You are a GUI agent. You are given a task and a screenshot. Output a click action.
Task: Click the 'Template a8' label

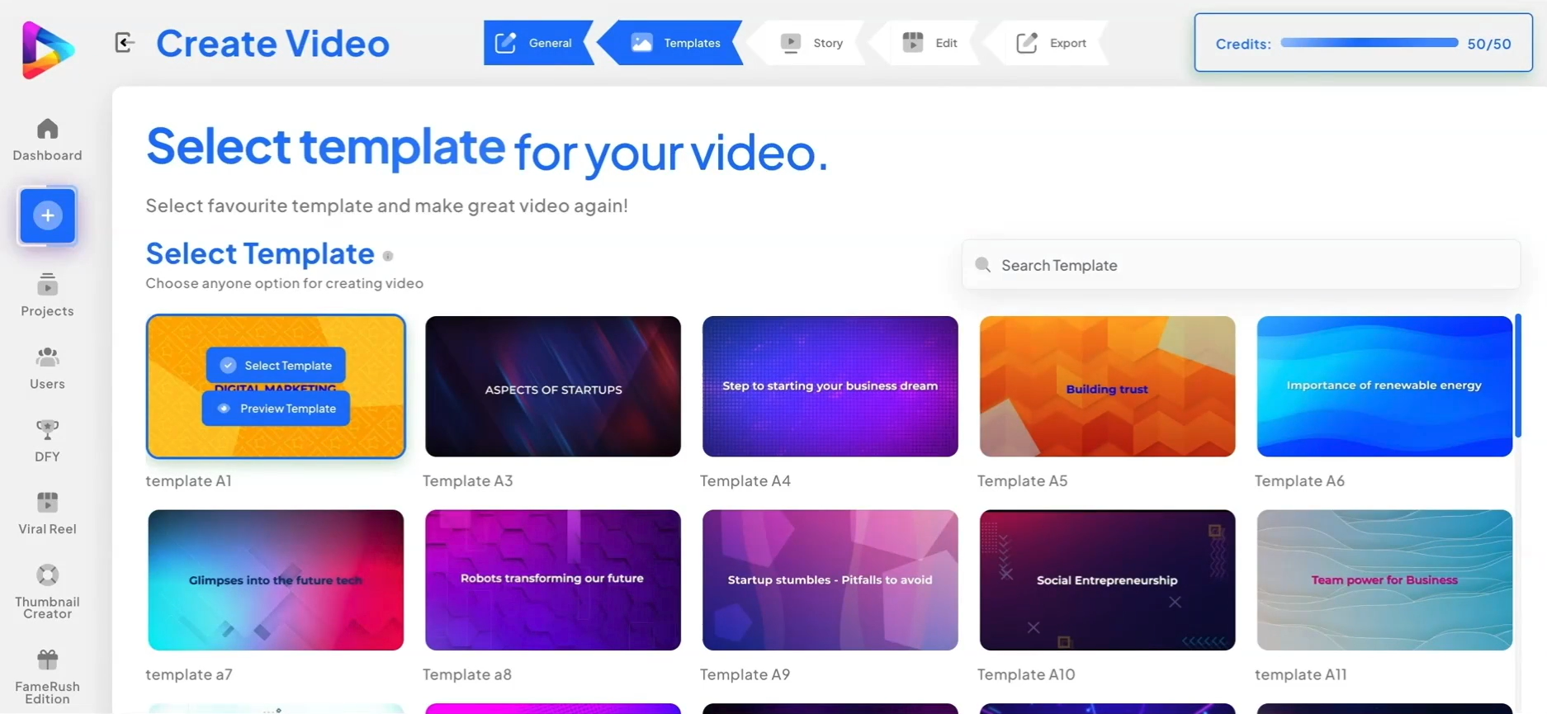[467, 674]
